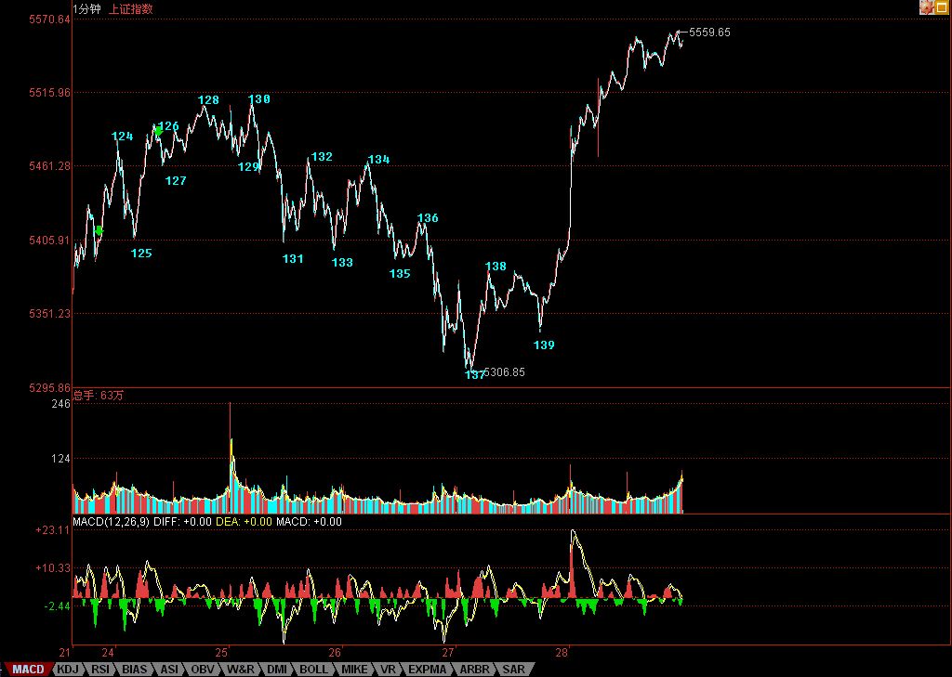
Task: Open the EXPMA indicator tab
Action: (x=427, y=669)
